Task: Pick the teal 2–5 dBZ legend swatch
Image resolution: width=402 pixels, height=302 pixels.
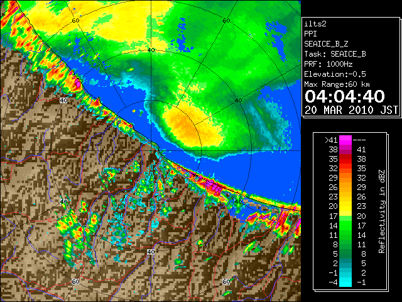Action: pos(345,263)
